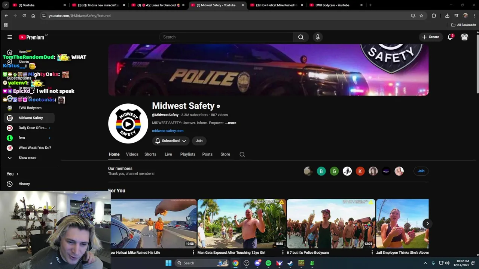Expand Show more subscriptions

pyautogui.click(x=27, y=158)
